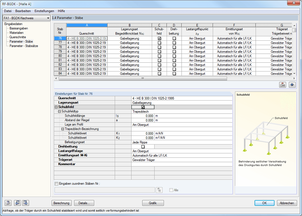The width and height of the screenshot is (302, 216).
Task: Open help via the question mark icon
Action: pyautogui.click(x=8, y=203)
